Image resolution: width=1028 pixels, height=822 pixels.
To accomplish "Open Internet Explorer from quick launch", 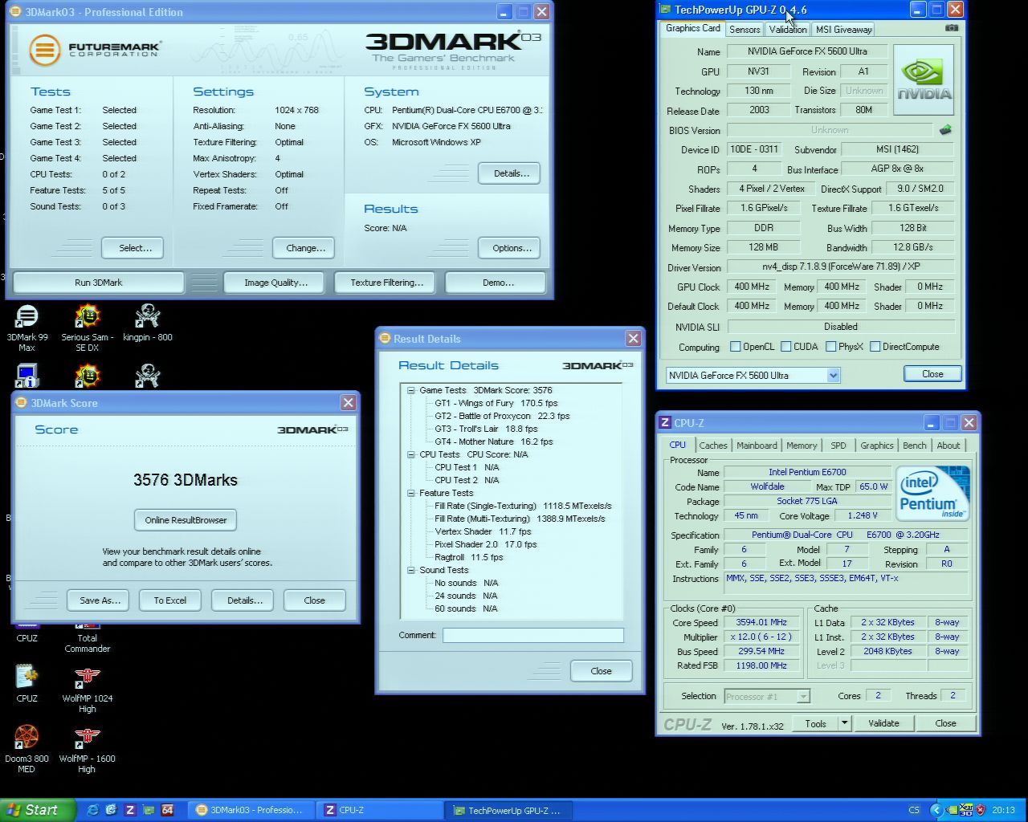I will point(93,810).
